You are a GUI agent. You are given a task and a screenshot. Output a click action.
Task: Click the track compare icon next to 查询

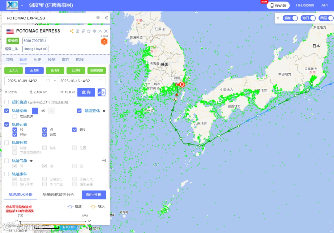101,92
